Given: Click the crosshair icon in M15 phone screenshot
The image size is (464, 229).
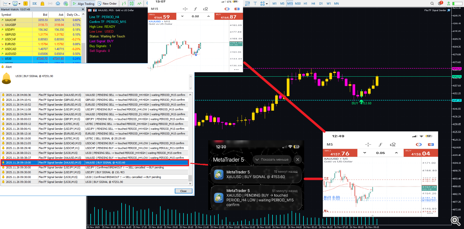Looking at the screenshot, I should click(x=185, y=9).
